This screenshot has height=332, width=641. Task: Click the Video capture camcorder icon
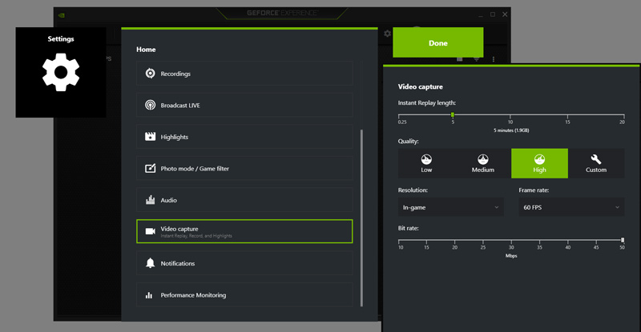[150, 231]
